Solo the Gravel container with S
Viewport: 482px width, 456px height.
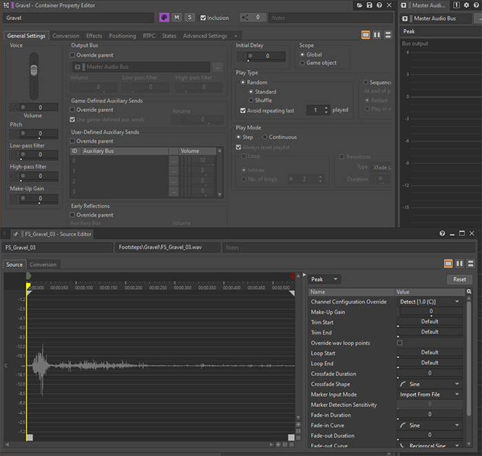click(189, 17)
